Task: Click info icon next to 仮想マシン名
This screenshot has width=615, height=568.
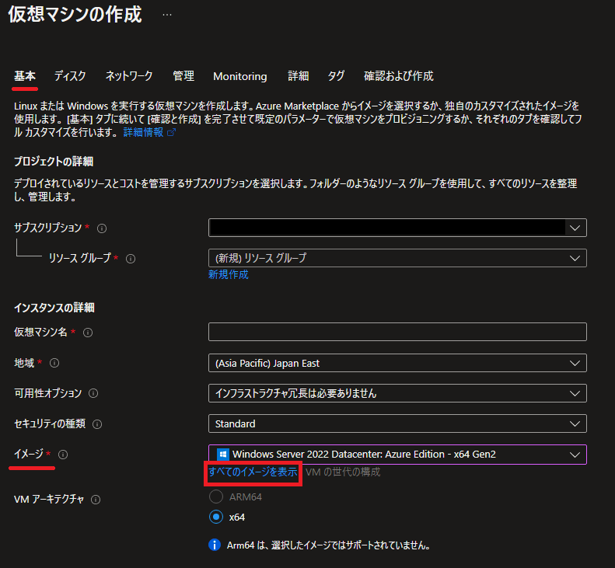Action: tap(88, 333)
